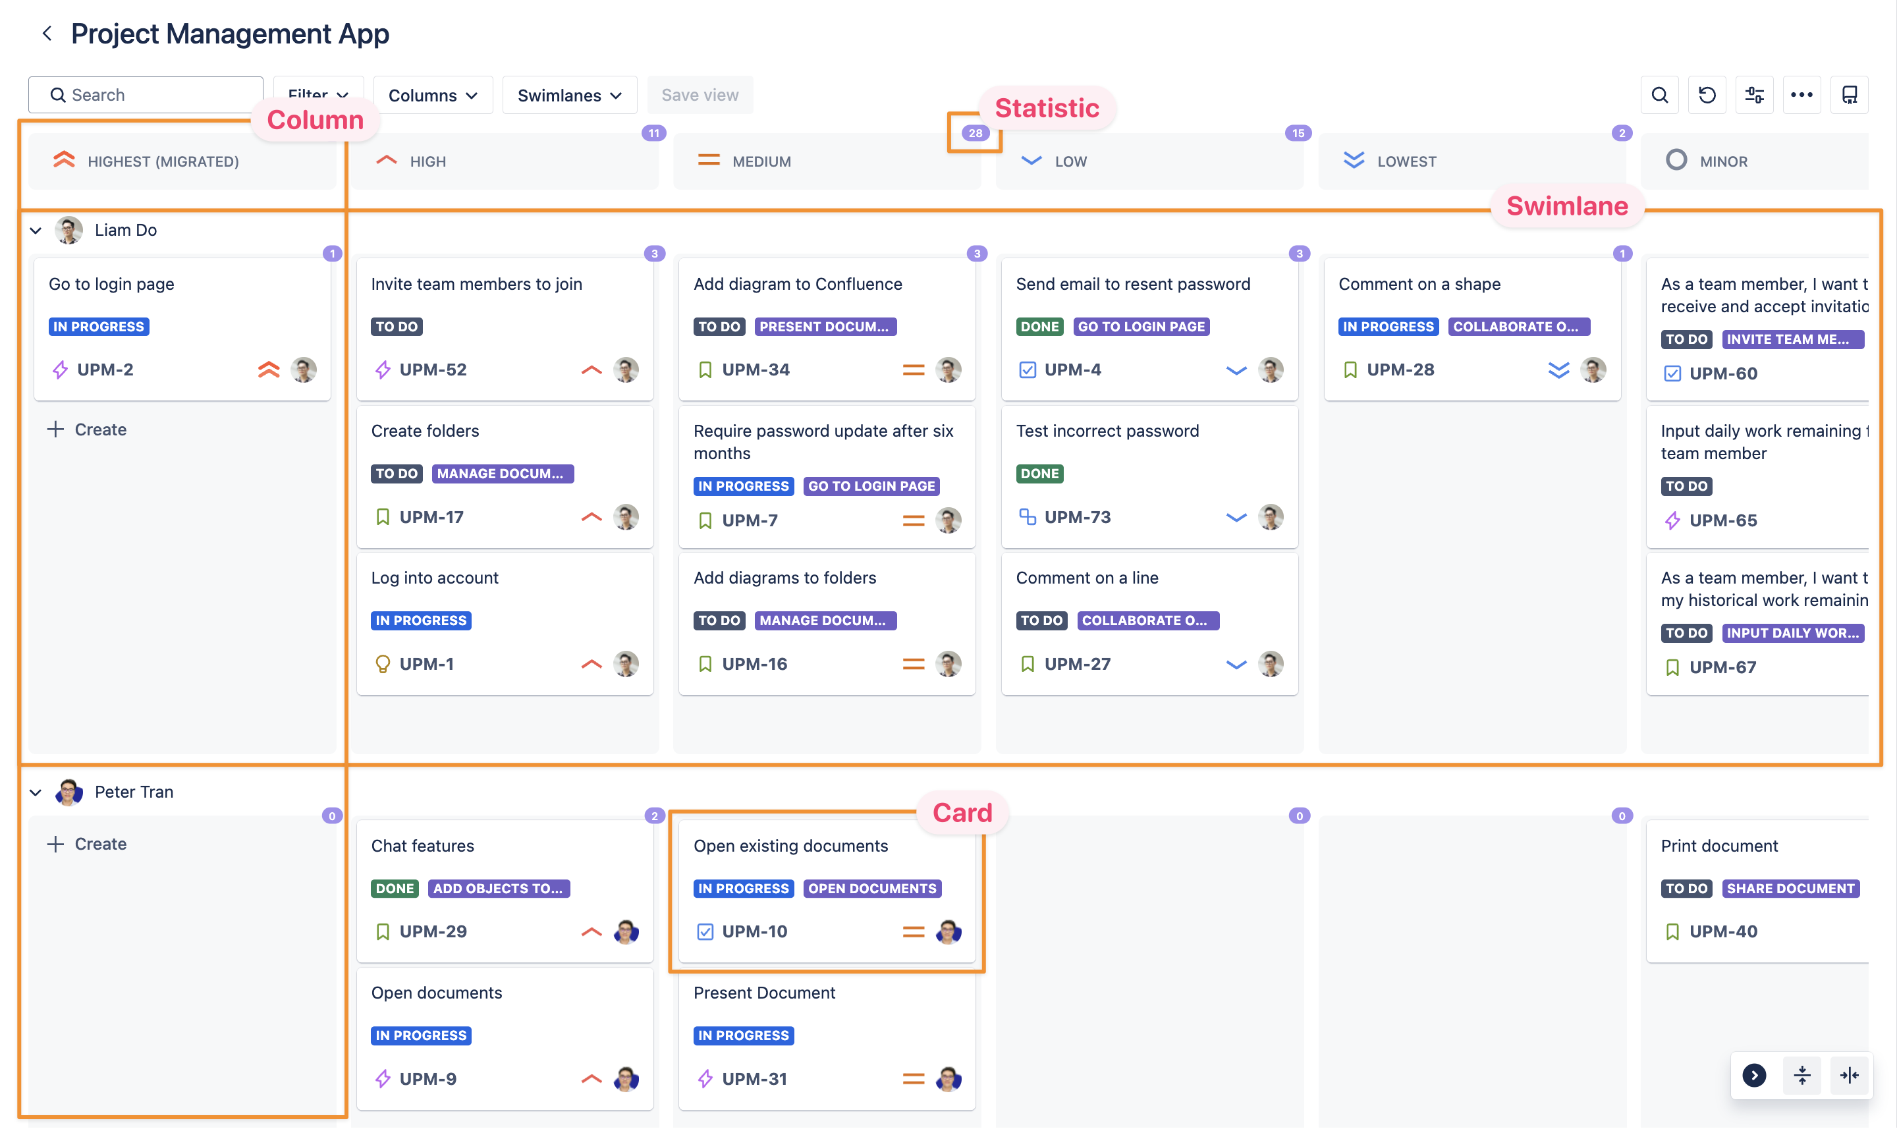Collapse the Liam Do swimlane
The width and height of the screenshot is (1897, 1129).
[x=36, y=231]
